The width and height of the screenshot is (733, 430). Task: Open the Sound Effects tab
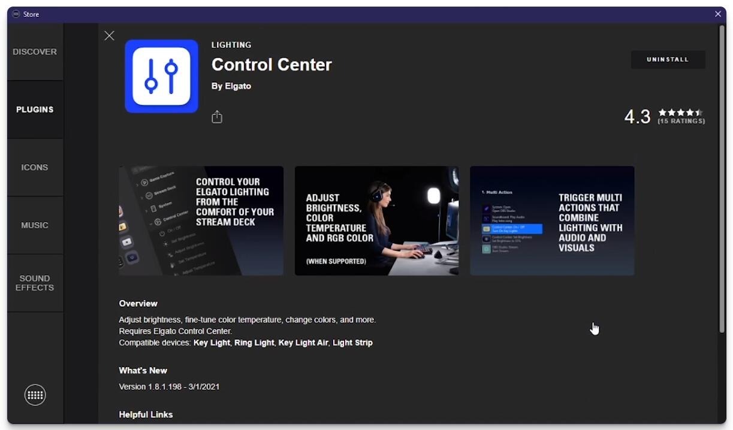coord(35,283)
